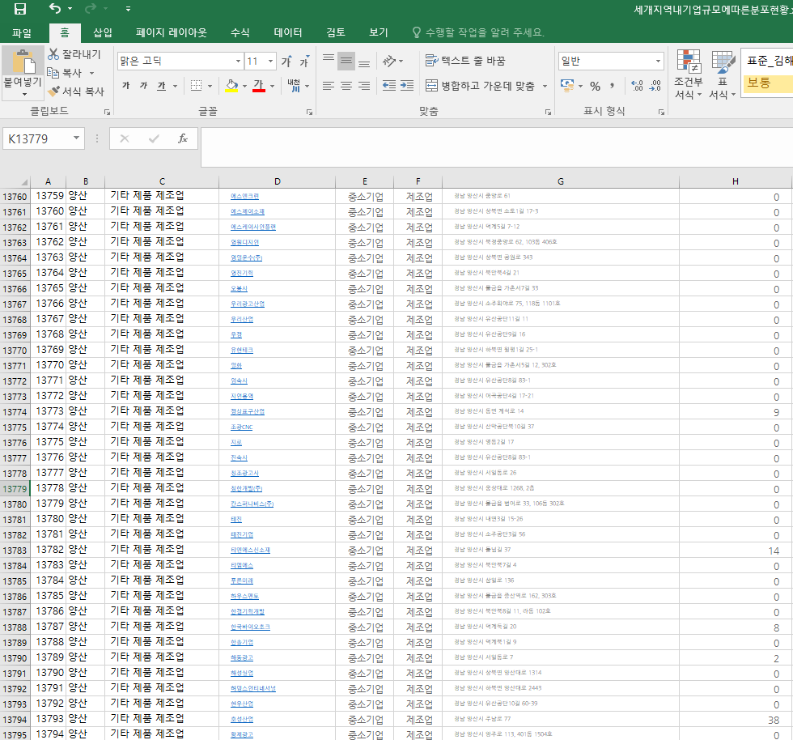
Task: Decrease font size with smaller 가
Action: point(304,62)
